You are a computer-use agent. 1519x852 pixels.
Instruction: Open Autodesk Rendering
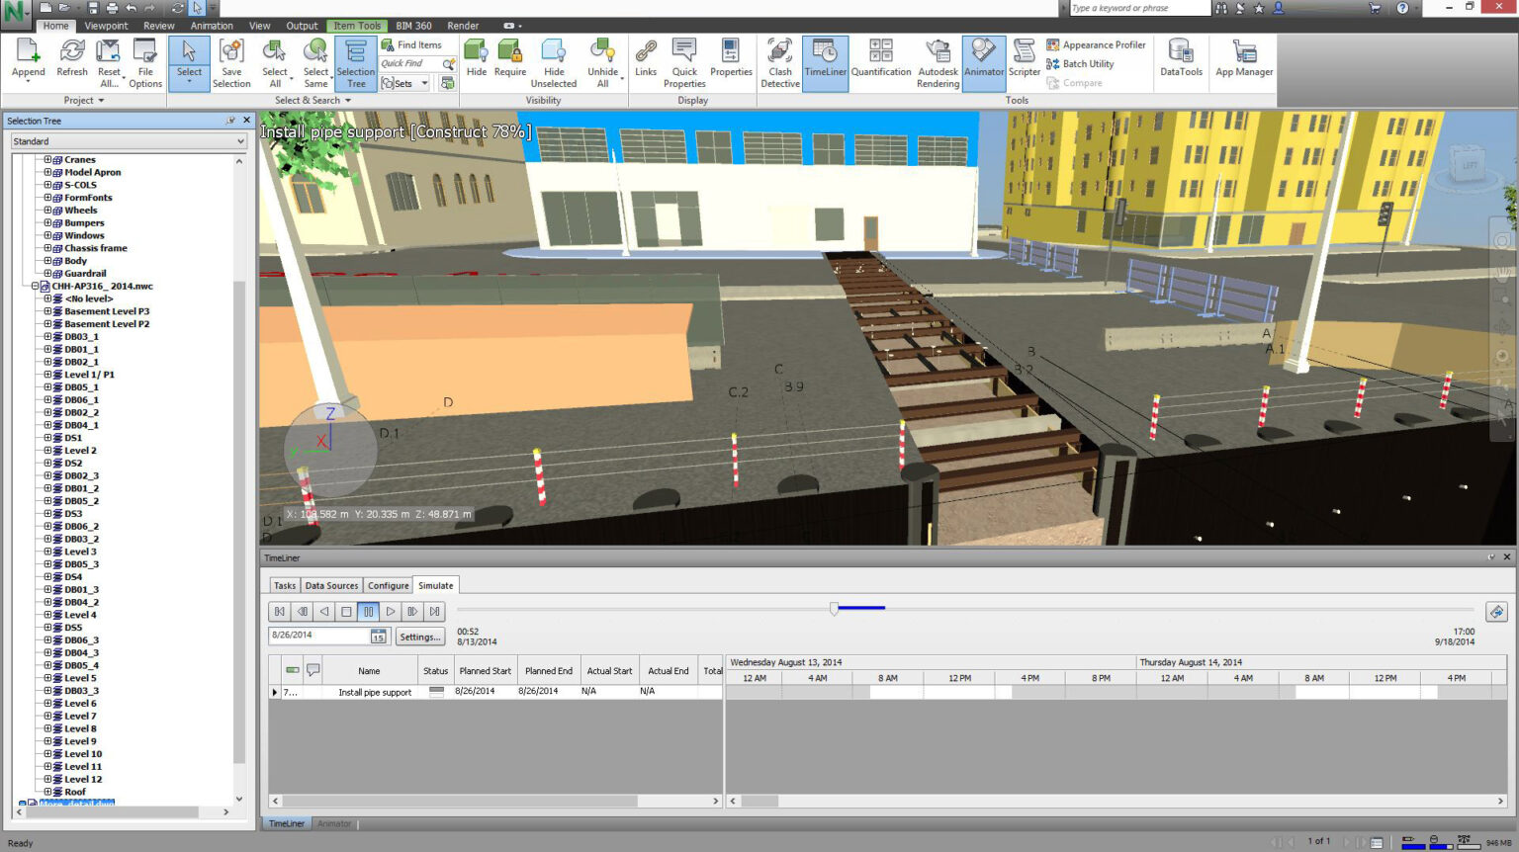click(937, 61)
